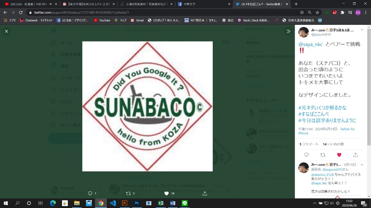Share the tweet using sidebar share icon
Image resolution: width=371 pixels, height=208 pixels.
[355, 155]
